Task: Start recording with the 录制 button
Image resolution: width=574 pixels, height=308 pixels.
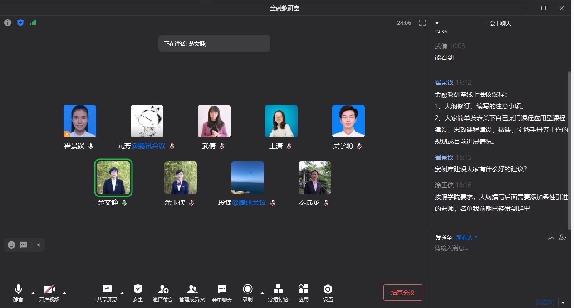Action: tap(247, 293)
